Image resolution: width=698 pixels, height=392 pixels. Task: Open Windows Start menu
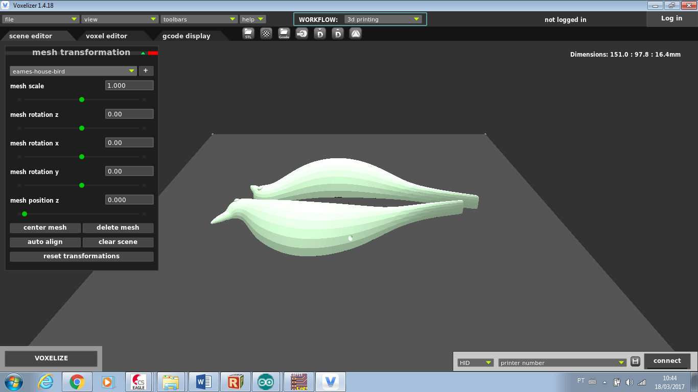coord(12,382)
